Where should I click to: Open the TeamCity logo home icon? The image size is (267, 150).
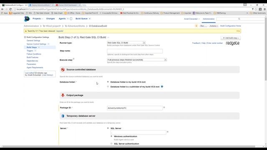[x=27, y=19]
